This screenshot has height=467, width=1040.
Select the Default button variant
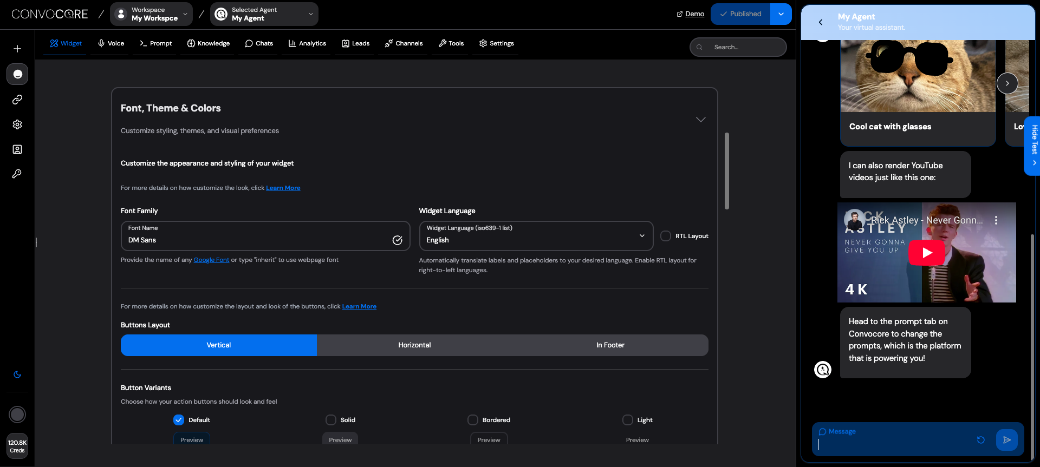[x=179, y=420]
